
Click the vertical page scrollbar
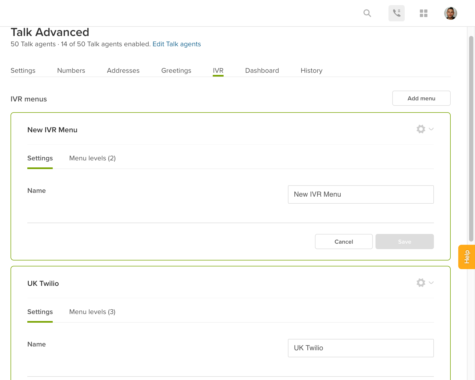point(471,139)
